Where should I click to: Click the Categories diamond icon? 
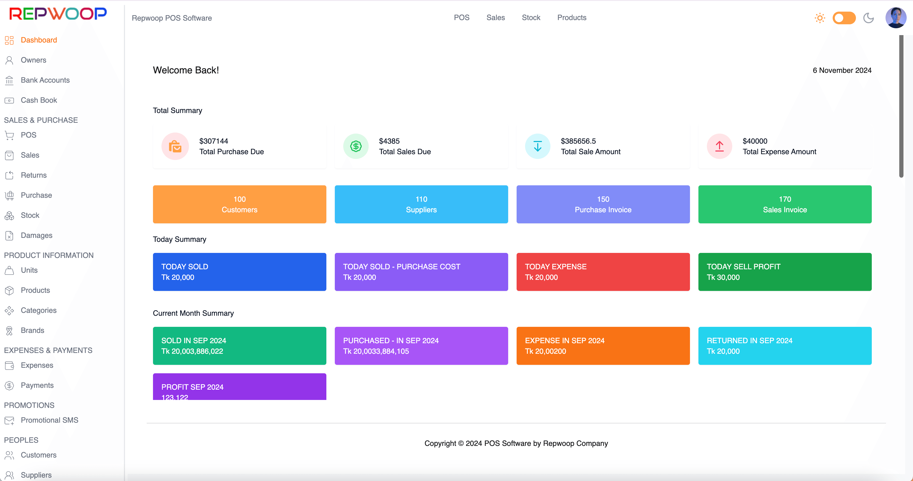click(x=9, y=311)
